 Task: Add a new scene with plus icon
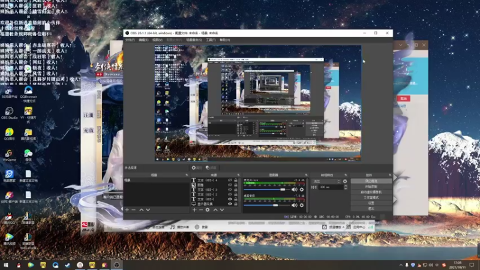click(127, 209)
